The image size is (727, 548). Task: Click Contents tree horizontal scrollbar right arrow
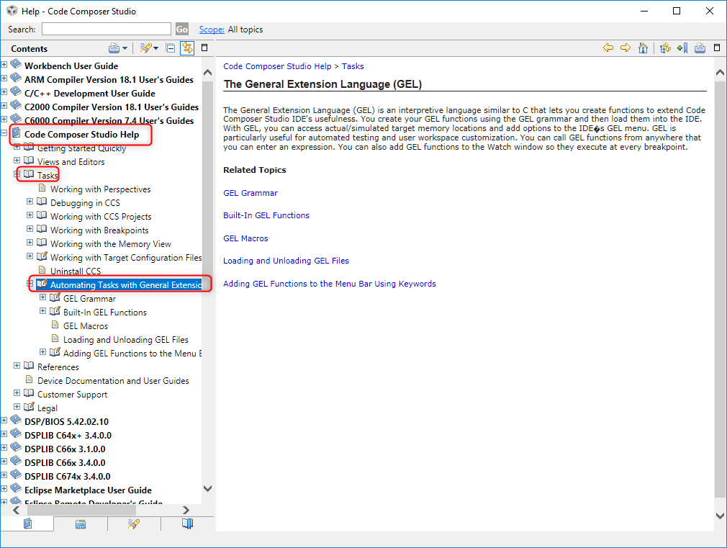pyautogui.click(x=186, y=510)
